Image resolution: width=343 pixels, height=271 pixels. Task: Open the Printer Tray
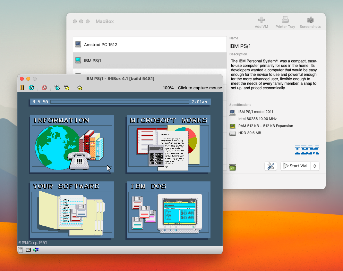(x=285, y=22)
